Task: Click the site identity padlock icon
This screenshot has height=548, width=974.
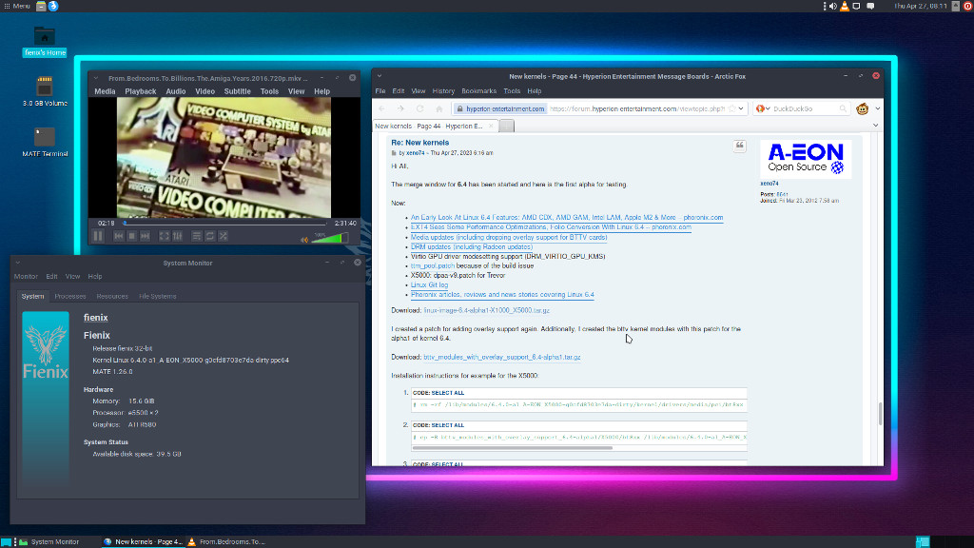Action: [459, 108]
